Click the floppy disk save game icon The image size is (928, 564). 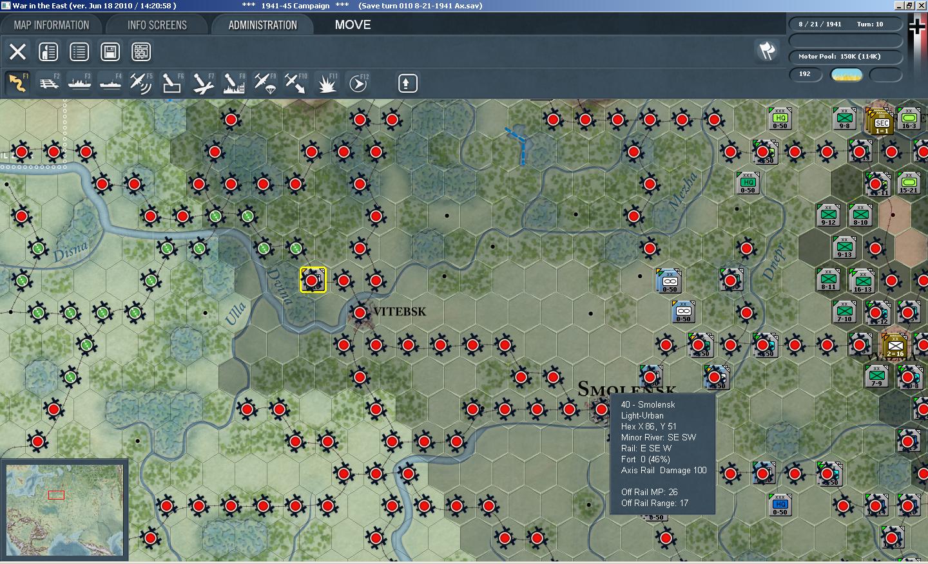click(110, 52)
